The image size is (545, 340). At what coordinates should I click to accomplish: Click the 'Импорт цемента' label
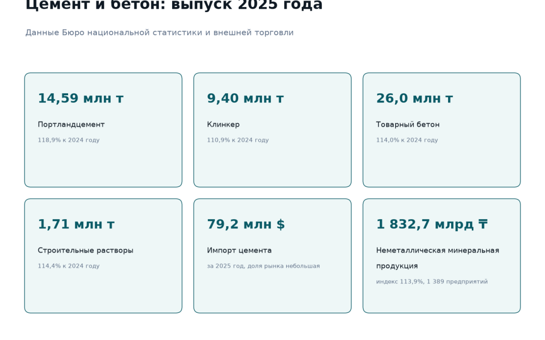(239, 250)
